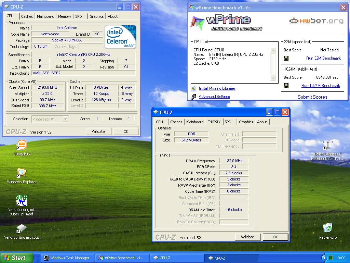
Task: Click the 1024M benchmark floppy save icon
Action: tap(286, 86)
